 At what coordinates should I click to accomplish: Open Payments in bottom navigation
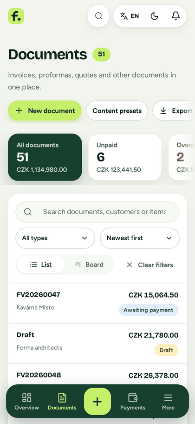coord(133,402)
